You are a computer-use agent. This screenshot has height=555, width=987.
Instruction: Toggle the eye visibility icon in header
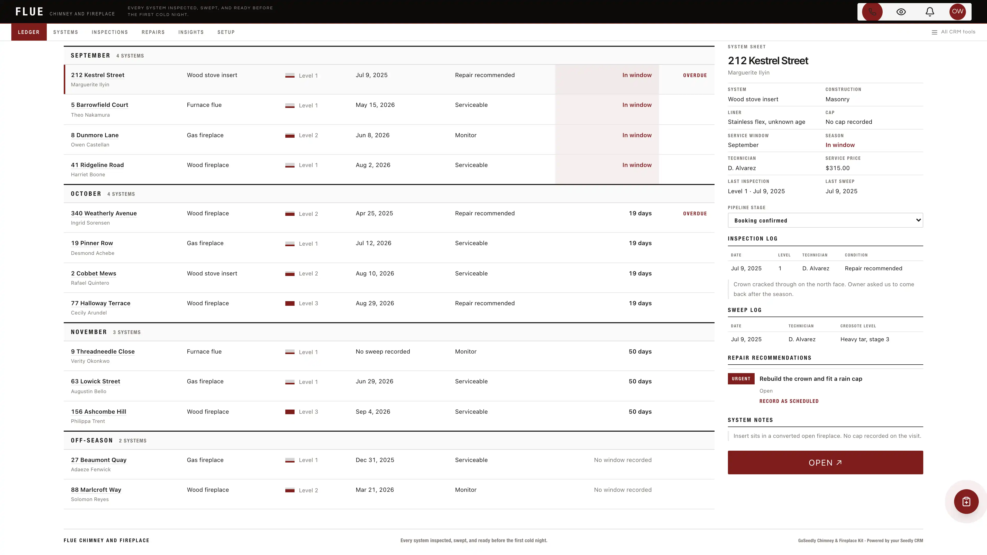point(901,12)
